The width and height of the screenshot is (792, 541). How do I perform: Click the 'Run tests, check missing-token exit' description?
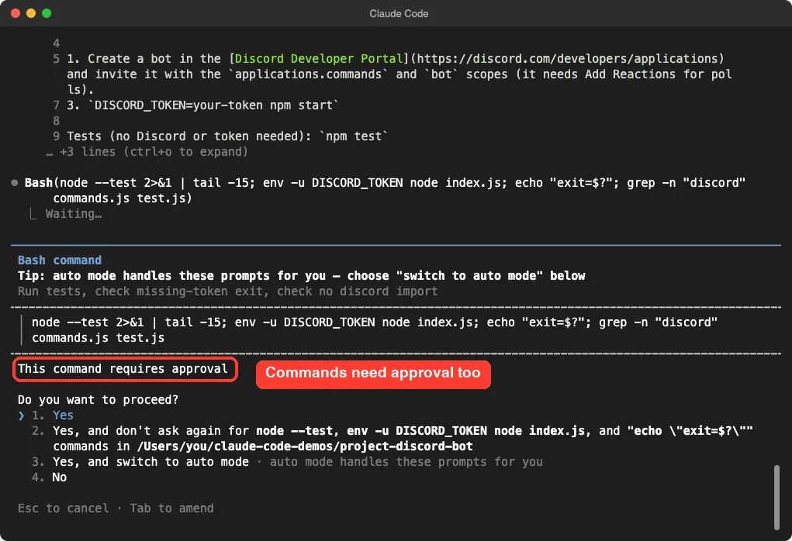[228, 291]
